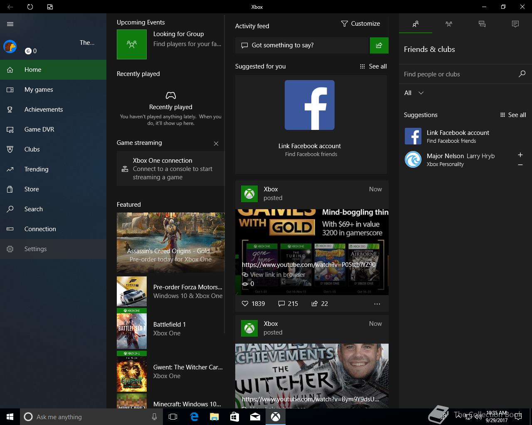Image resolution: width=532 pixels, height=425 pixels.
Task: Open the Games with Gold YouTube link
Action: 309,264
